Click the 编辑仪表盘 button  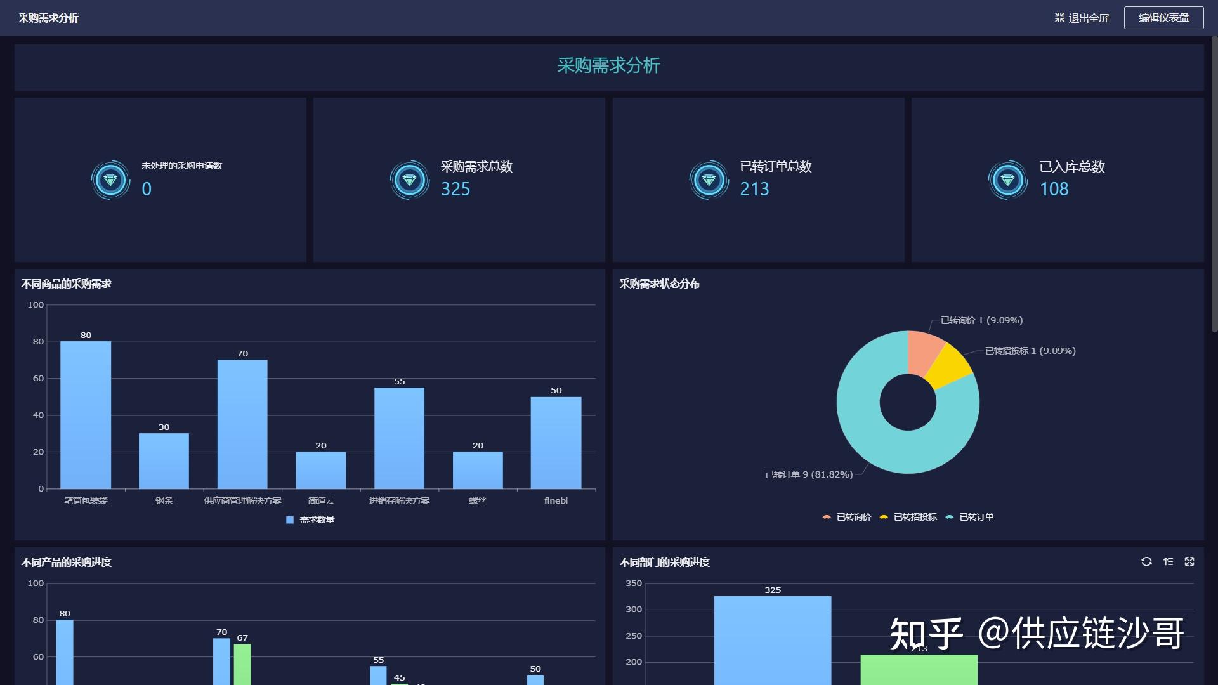[1164, 17]
